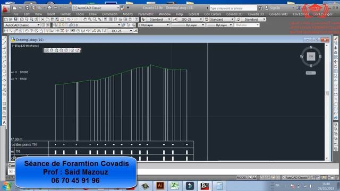
Task: Click the Make Object's Layer Current icon
Action: pos(124,25)
